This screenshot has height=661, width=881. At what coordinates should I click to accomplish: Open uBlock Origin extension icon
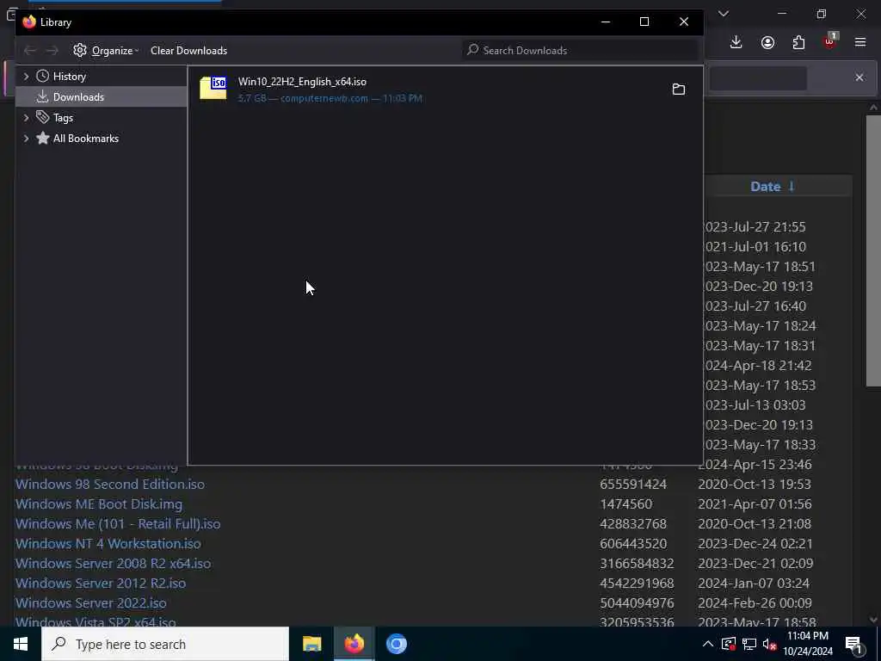830,41
